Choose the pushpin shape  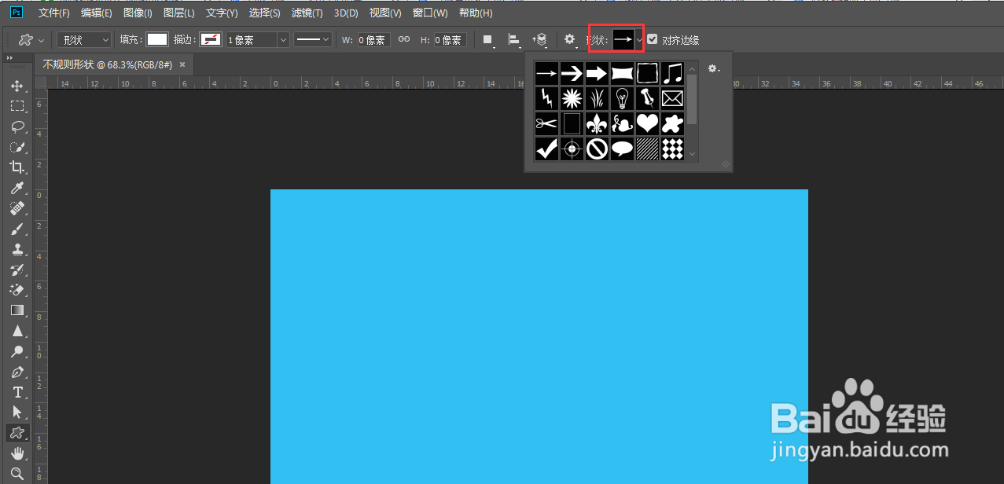pyautogui.click(x=647, y=98)
